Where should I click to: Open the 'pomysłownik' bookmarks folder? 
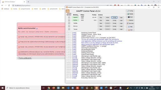tap(53, 9)
